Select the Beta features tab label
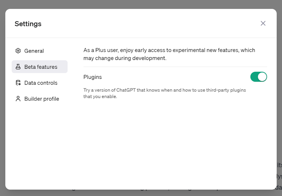Image resolution: width=282 pixels, height=196 pixels. [41, 67]
